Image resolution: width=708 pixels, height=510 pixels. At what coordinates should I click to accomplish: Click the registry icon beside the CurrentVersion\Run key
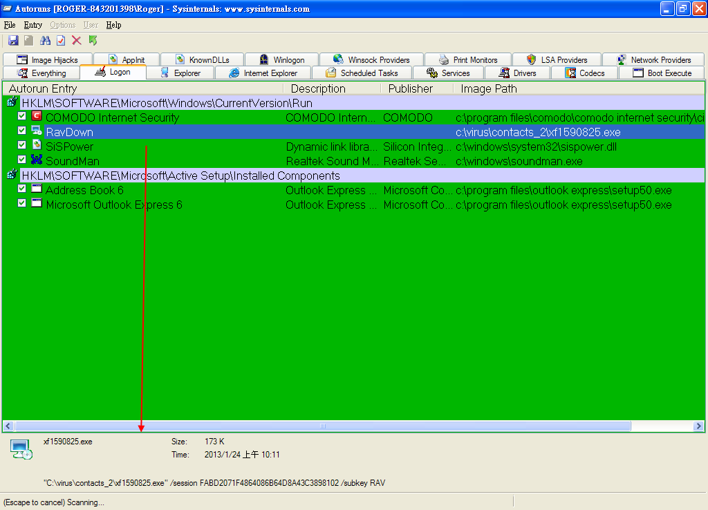(12, 102)
